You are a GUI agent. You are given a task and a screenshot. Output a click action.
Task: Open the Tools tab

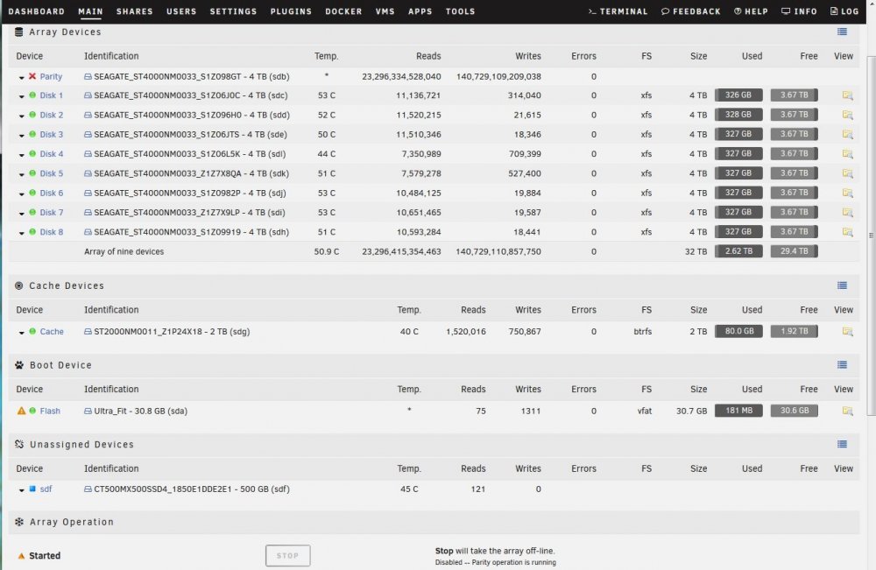461,11
